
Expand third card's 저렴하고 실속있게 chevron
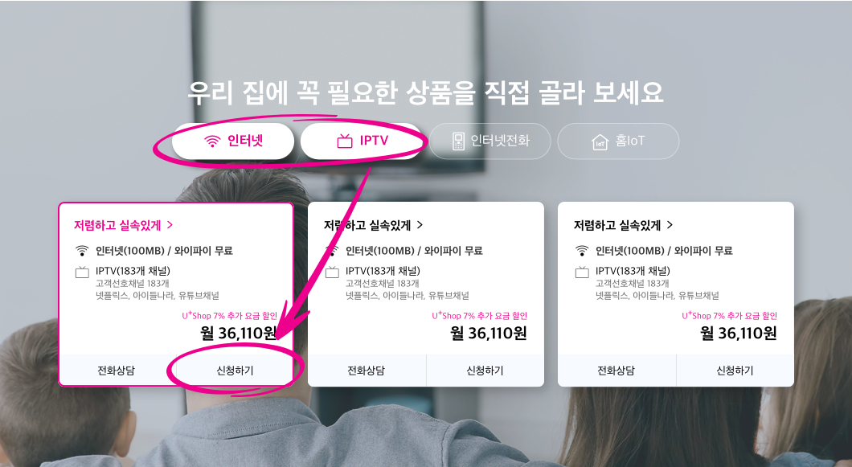670,224
